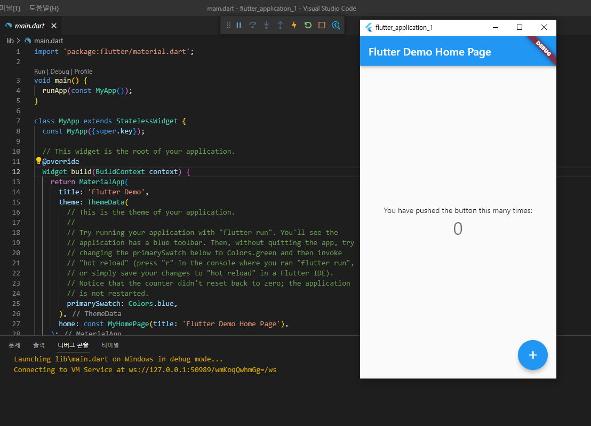Switch to the 터미널 terminal panel tab
Image resolution: width=591 pixels, height=426 pixels.
coord(110,345)
